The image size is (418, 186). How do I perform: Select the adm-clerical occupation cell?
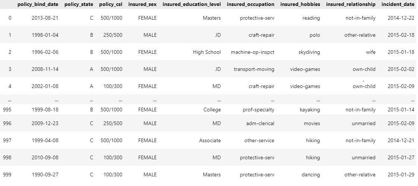(260, 123)
